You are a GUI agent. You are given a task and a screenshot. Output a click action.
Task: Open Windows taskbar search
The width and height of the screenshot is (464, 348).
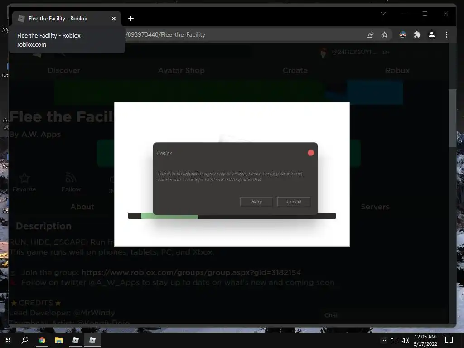(x=24, y=340)
